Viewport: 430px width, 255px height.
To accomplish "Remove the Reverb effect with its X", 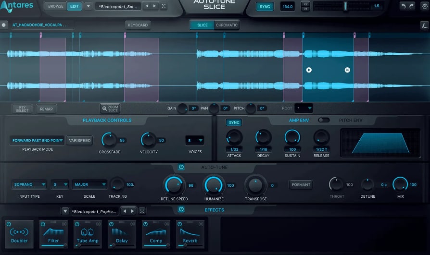I will click(x=201, y=224).
